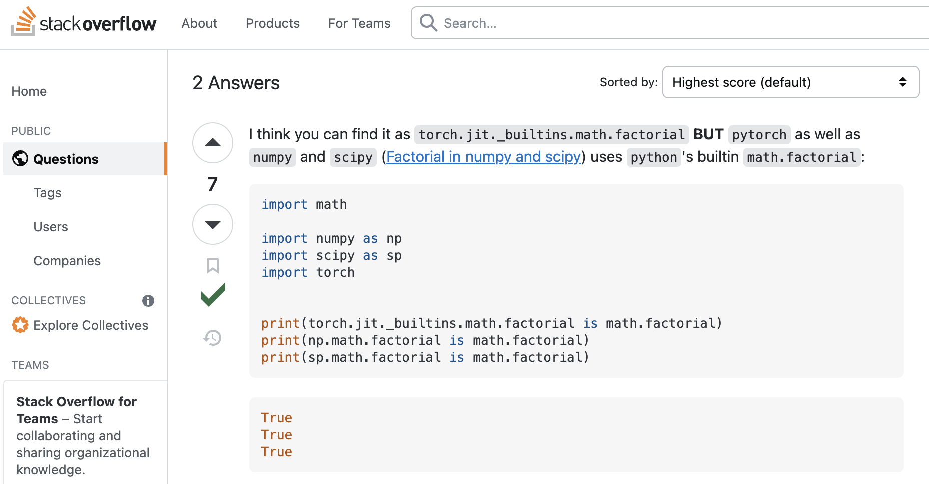Click the Collectives info icon
This screenshot has height=484, width=929.
(148, 300)
